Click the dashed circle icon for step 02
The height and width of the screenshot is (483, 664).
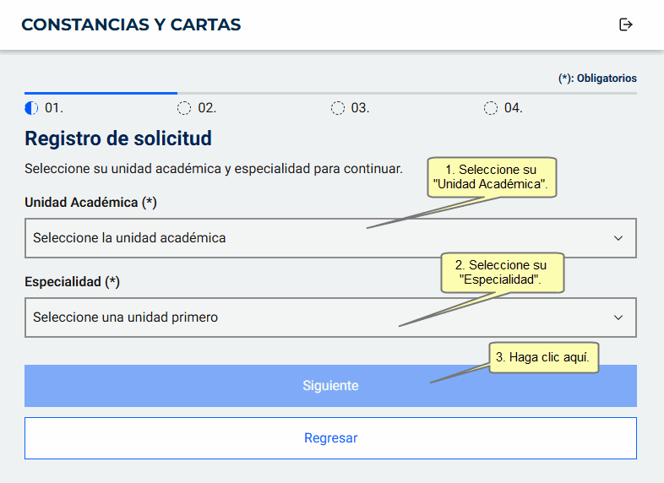[x=184, y=108]
